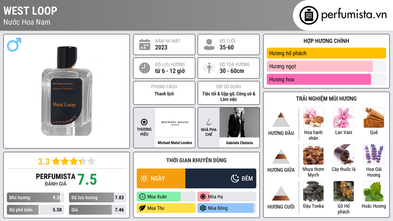The height and width of the screenshot is (221, 393).
Task: Click the male gender symbol icon
Action: [x=14, y=45]
